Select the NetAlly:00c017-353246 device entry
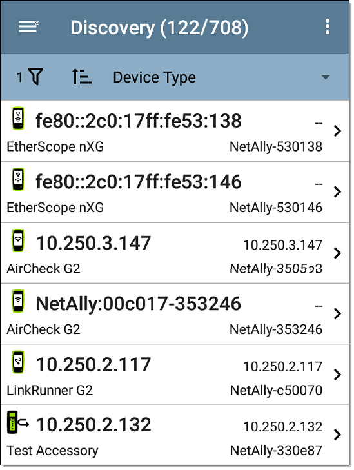The image size is (354, 470). coord(175,314)
